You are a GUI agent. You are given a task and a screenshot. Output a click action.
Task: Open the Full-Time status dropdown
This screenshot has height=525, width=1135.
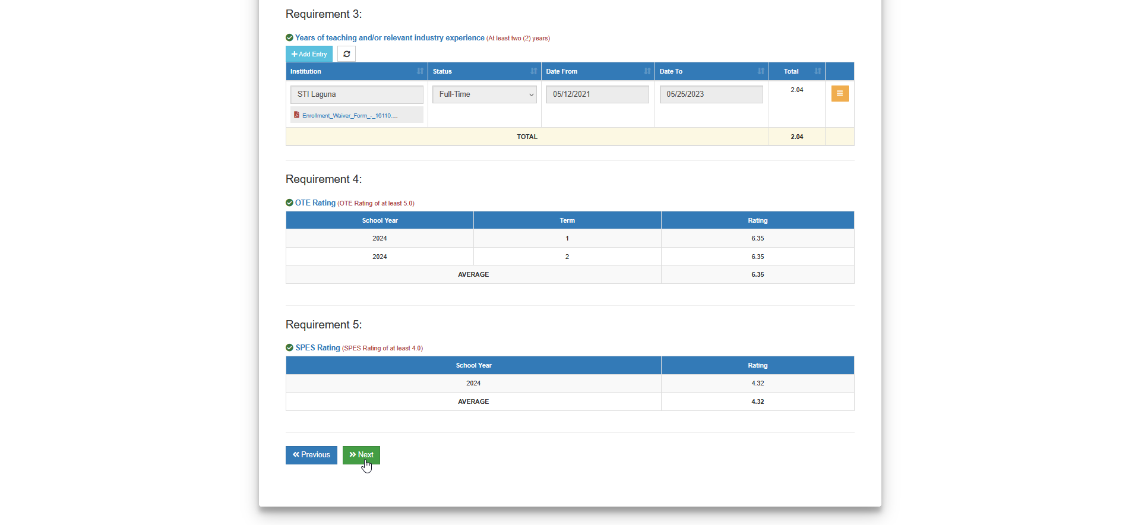[485, 94]
